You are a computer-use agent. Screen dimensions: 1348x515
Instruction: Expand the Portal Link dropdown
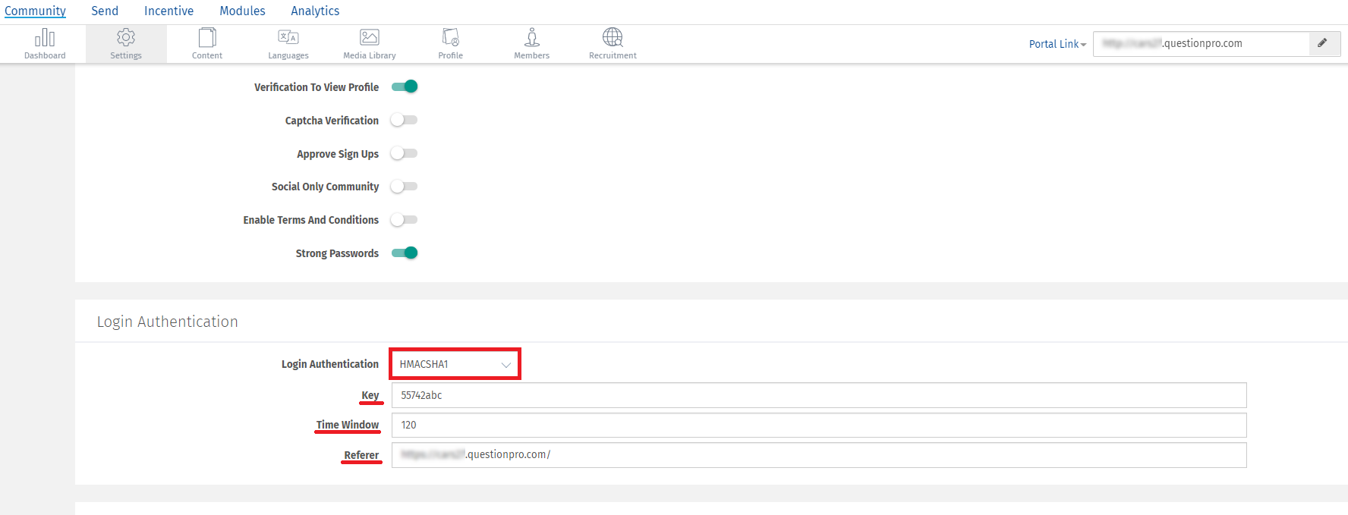click(x=1057, y=44)
